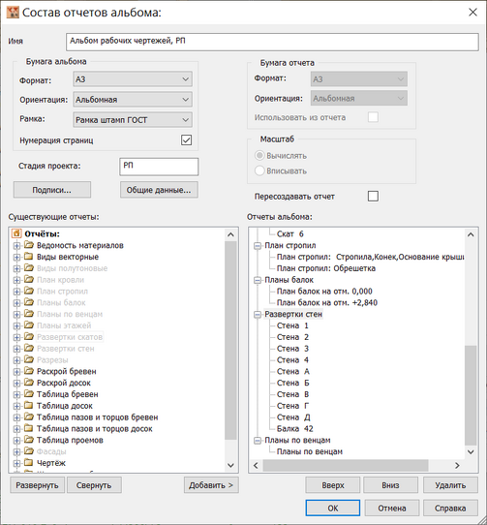Image resolution: width=487 pixels, height=525 pixels.
Task: Toggle the Нумерация страниц checkbox
Action: click(x=186, y=139)
